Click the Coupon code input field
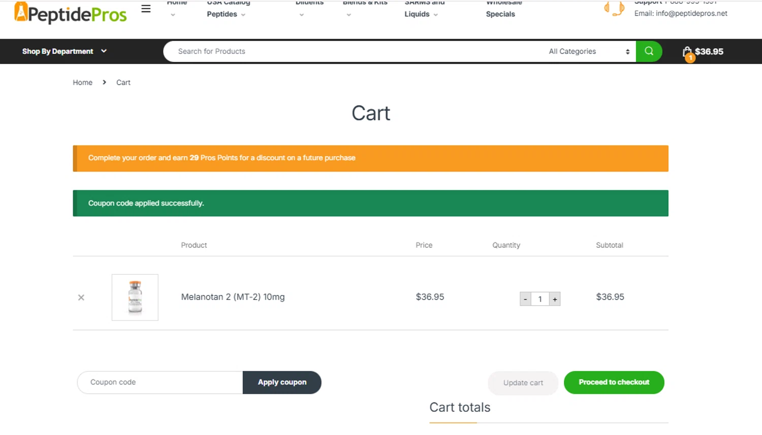The height and width of the screenshot is (435, 762). (160, 382)
